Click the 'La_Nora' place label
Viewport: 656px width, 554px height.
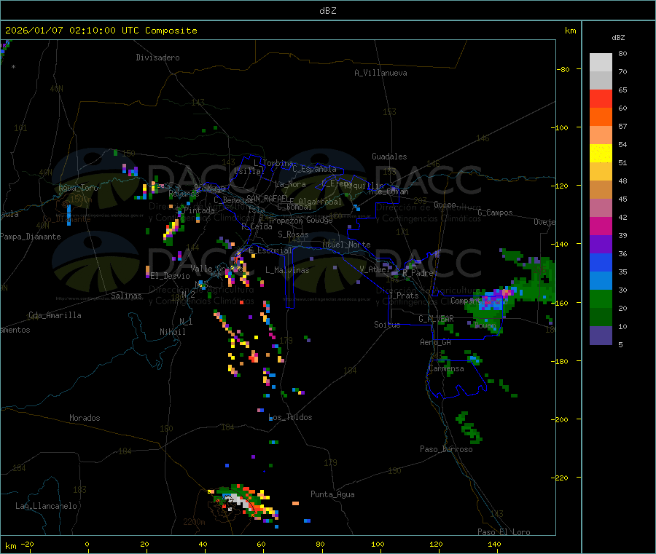[x=290, y=184]
